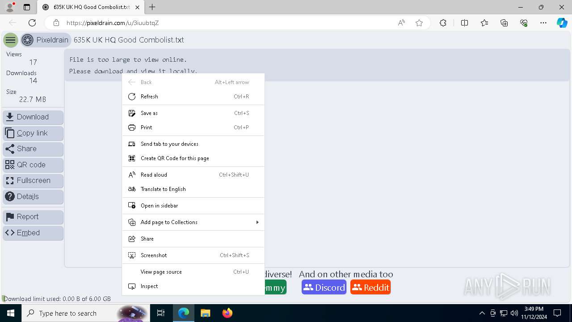Open Favorites list icon
The image size is (572, 322).
[484, 23]
